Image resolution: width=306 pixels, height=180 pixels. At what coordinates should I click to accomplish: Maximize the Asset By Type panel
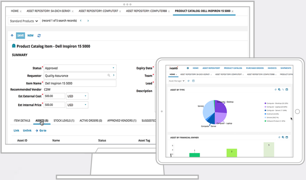click(287, 90)
